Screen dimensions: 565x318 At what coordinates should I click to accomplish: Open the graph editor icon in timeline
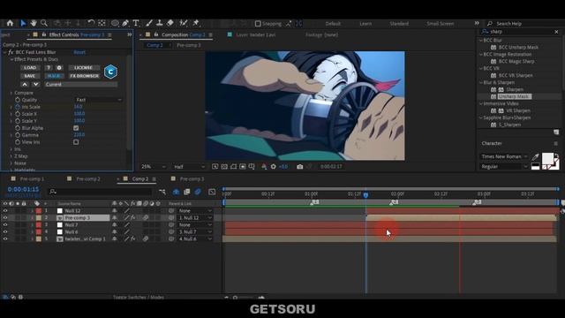[212, 192]
